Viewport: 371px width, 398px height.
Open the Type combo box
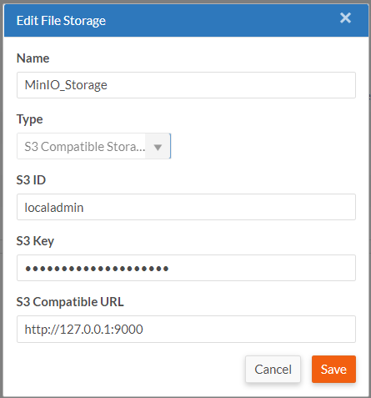coord(93,146)
